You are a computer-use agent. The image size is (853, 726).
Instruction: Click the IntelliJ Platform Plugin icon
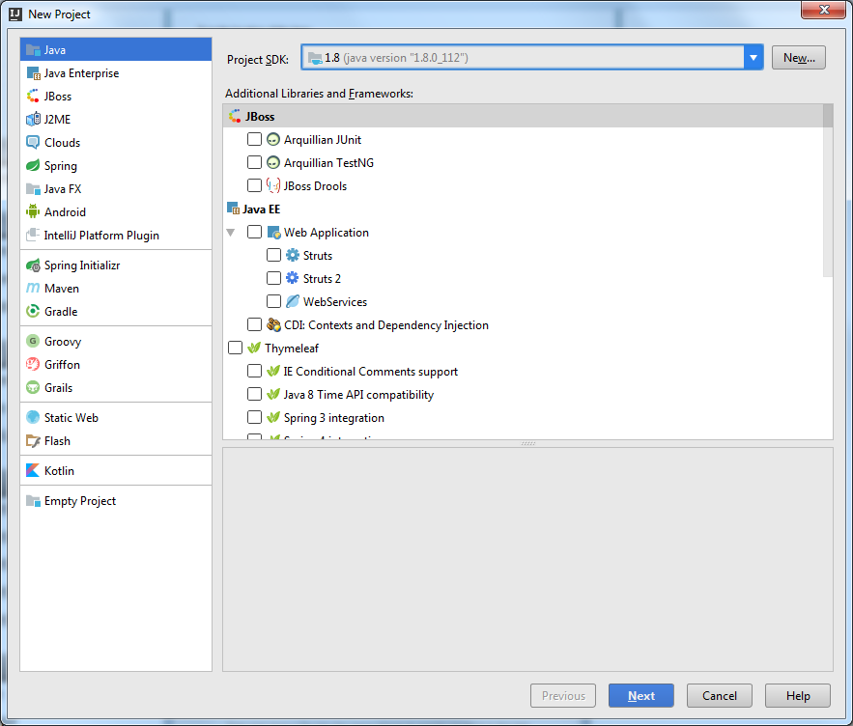[33, 235]
